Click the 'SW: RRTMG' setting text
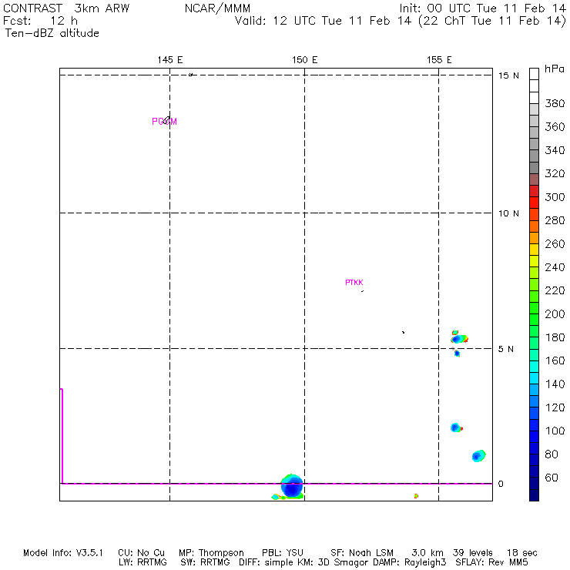The height and width of the screenshot is (570, 570). pos(205,562)
